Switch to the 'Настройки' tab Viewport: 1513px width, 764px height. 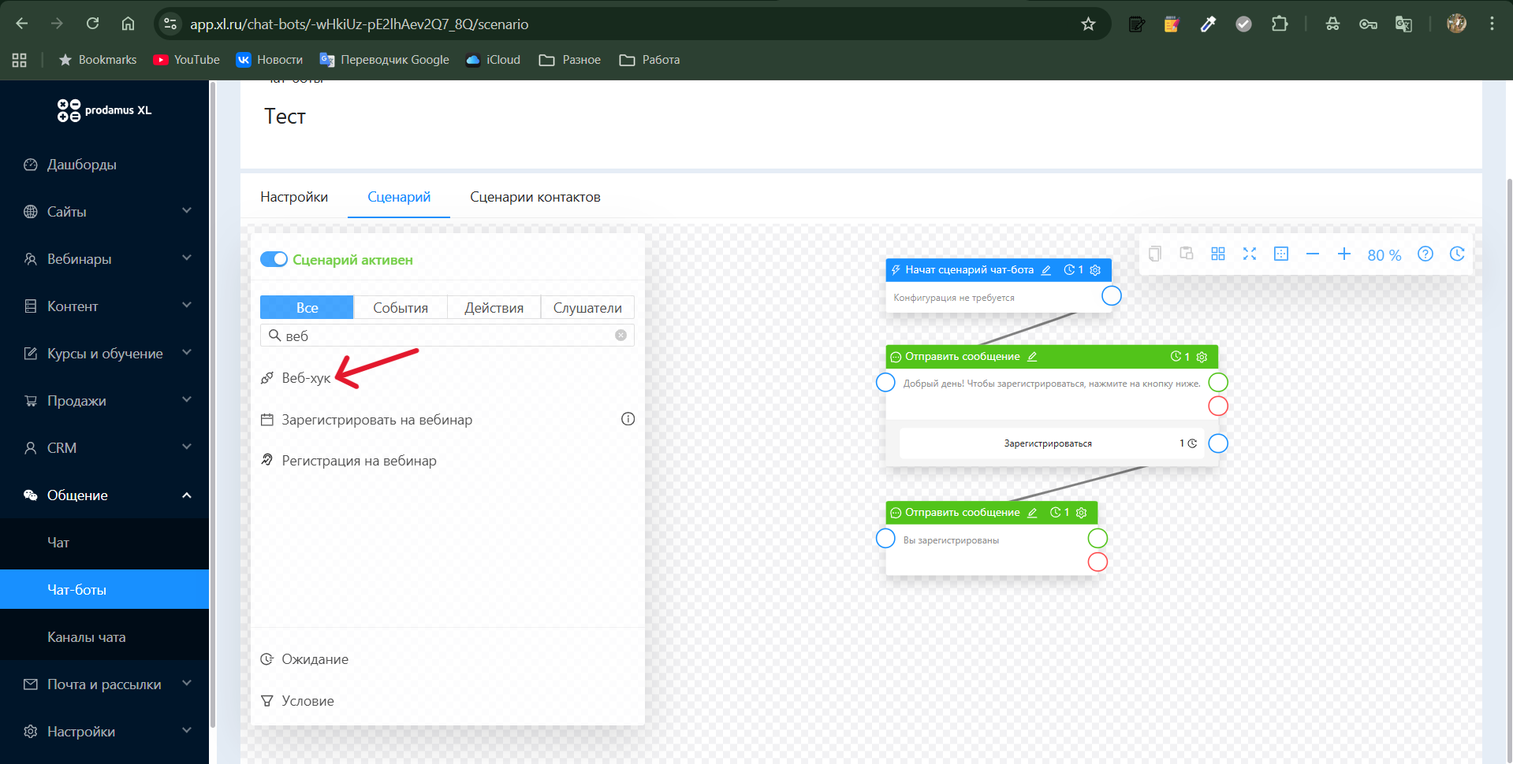coord(294,197)
